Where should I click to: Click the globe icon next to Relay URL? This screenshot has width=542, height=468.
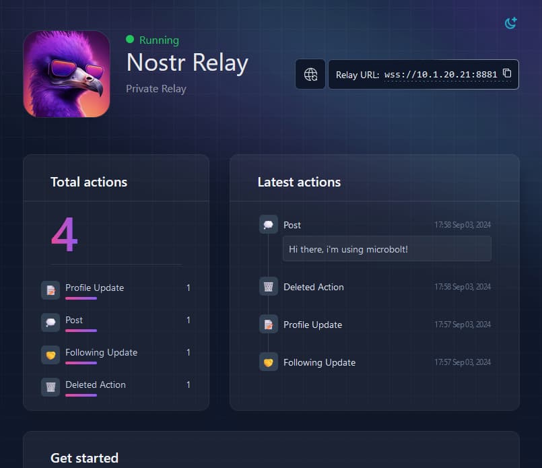[310, 74]
